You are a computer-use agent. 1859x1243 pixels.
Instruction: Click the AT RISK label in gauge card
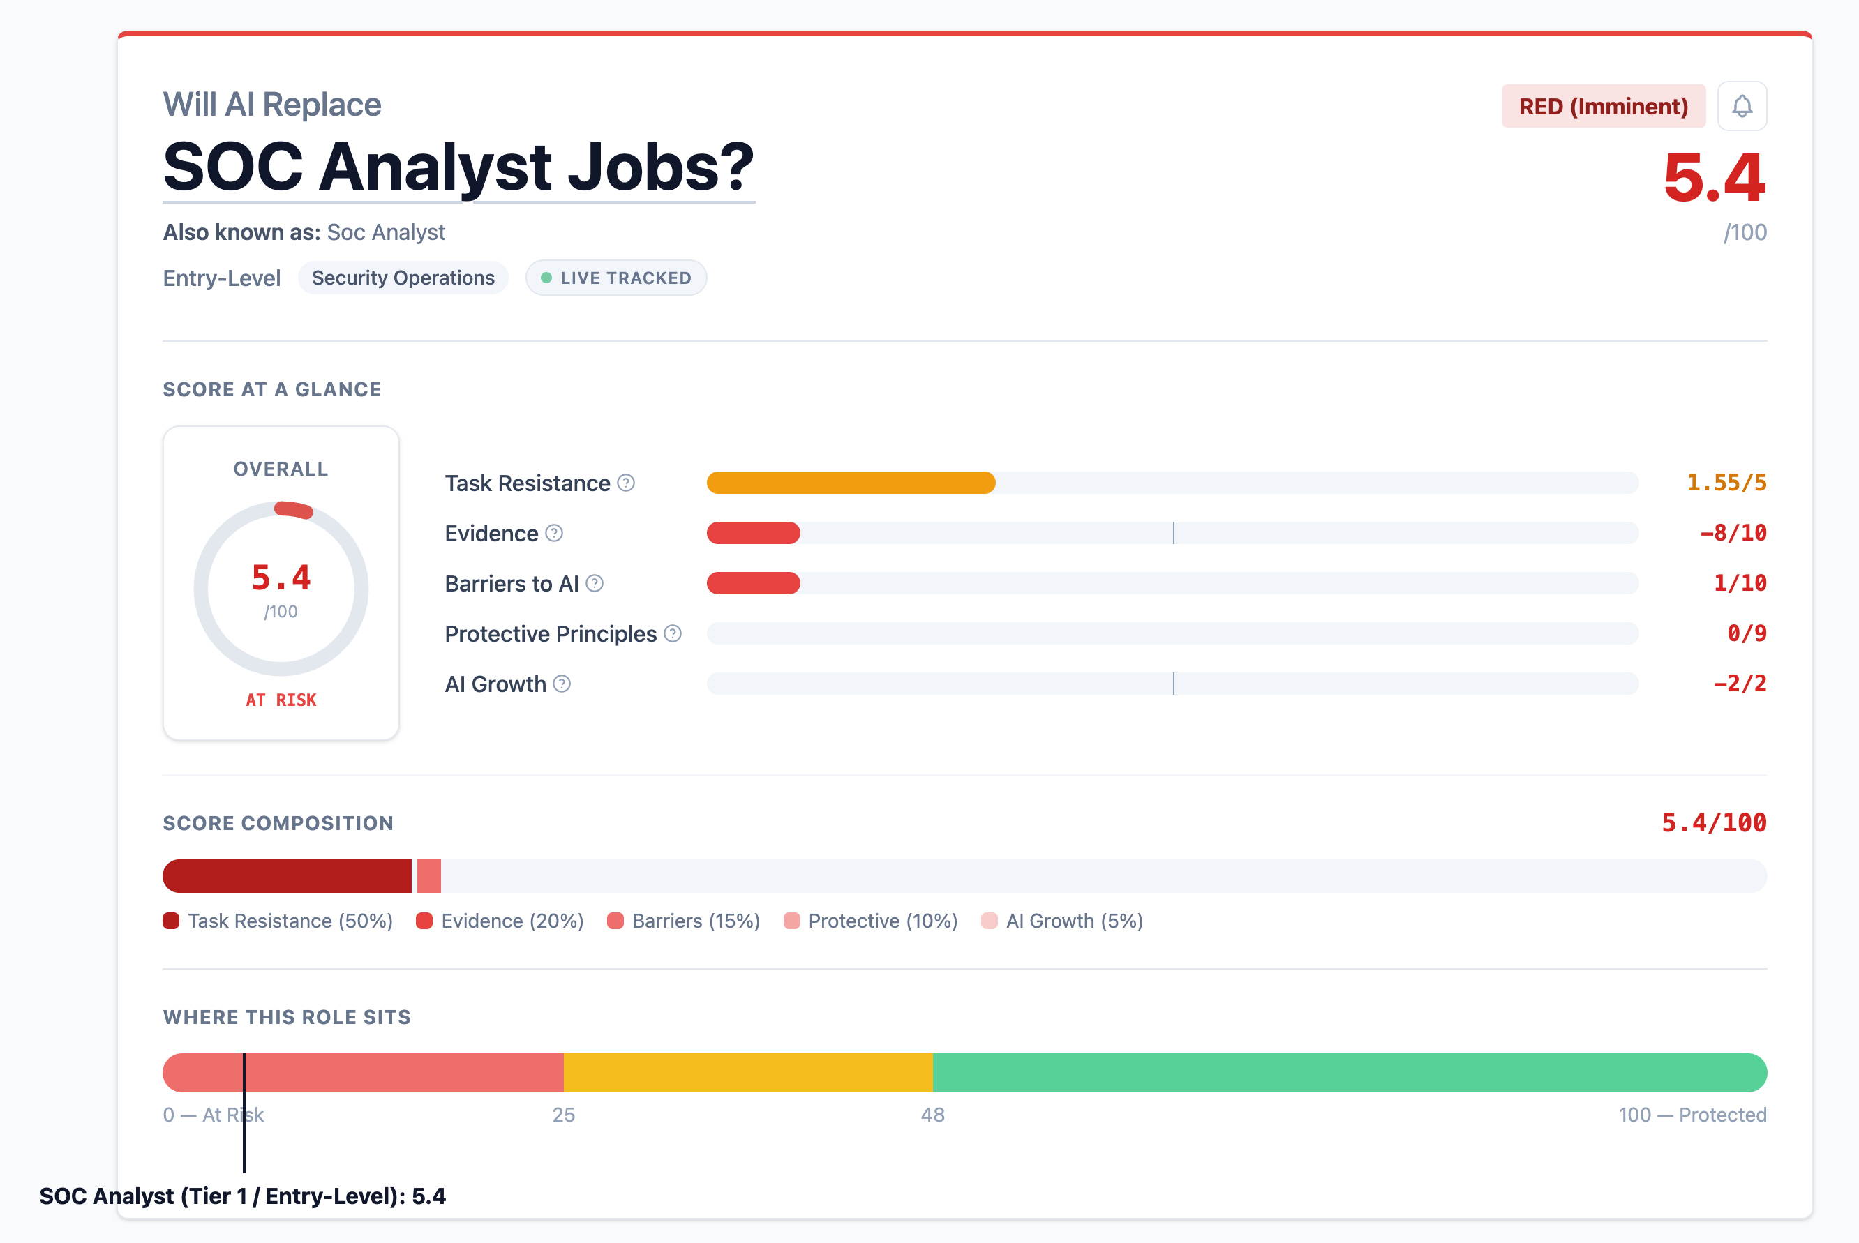tap(281, 700)
